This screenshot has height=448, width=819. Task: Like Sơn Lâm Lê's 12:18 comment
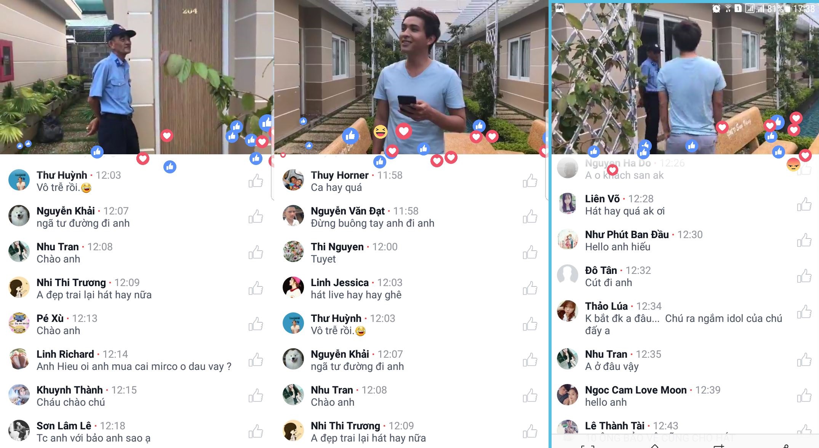pos(256,432)
